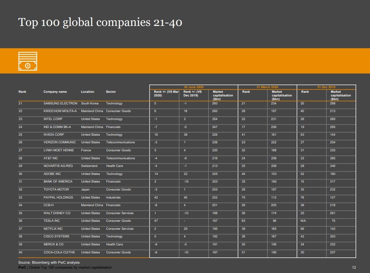Image resolution: width=370 pixels, height=273 pixels.
Task: Click 'Consumer Services' sector for Walt Disney
Action: click(x=120, y=213)
